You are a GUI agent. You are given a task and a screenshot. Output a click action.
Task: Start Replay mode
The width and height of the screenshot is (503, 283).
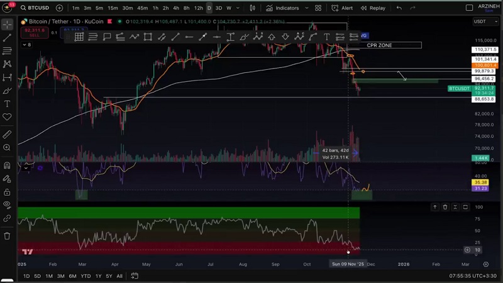(x=373, y=8)
